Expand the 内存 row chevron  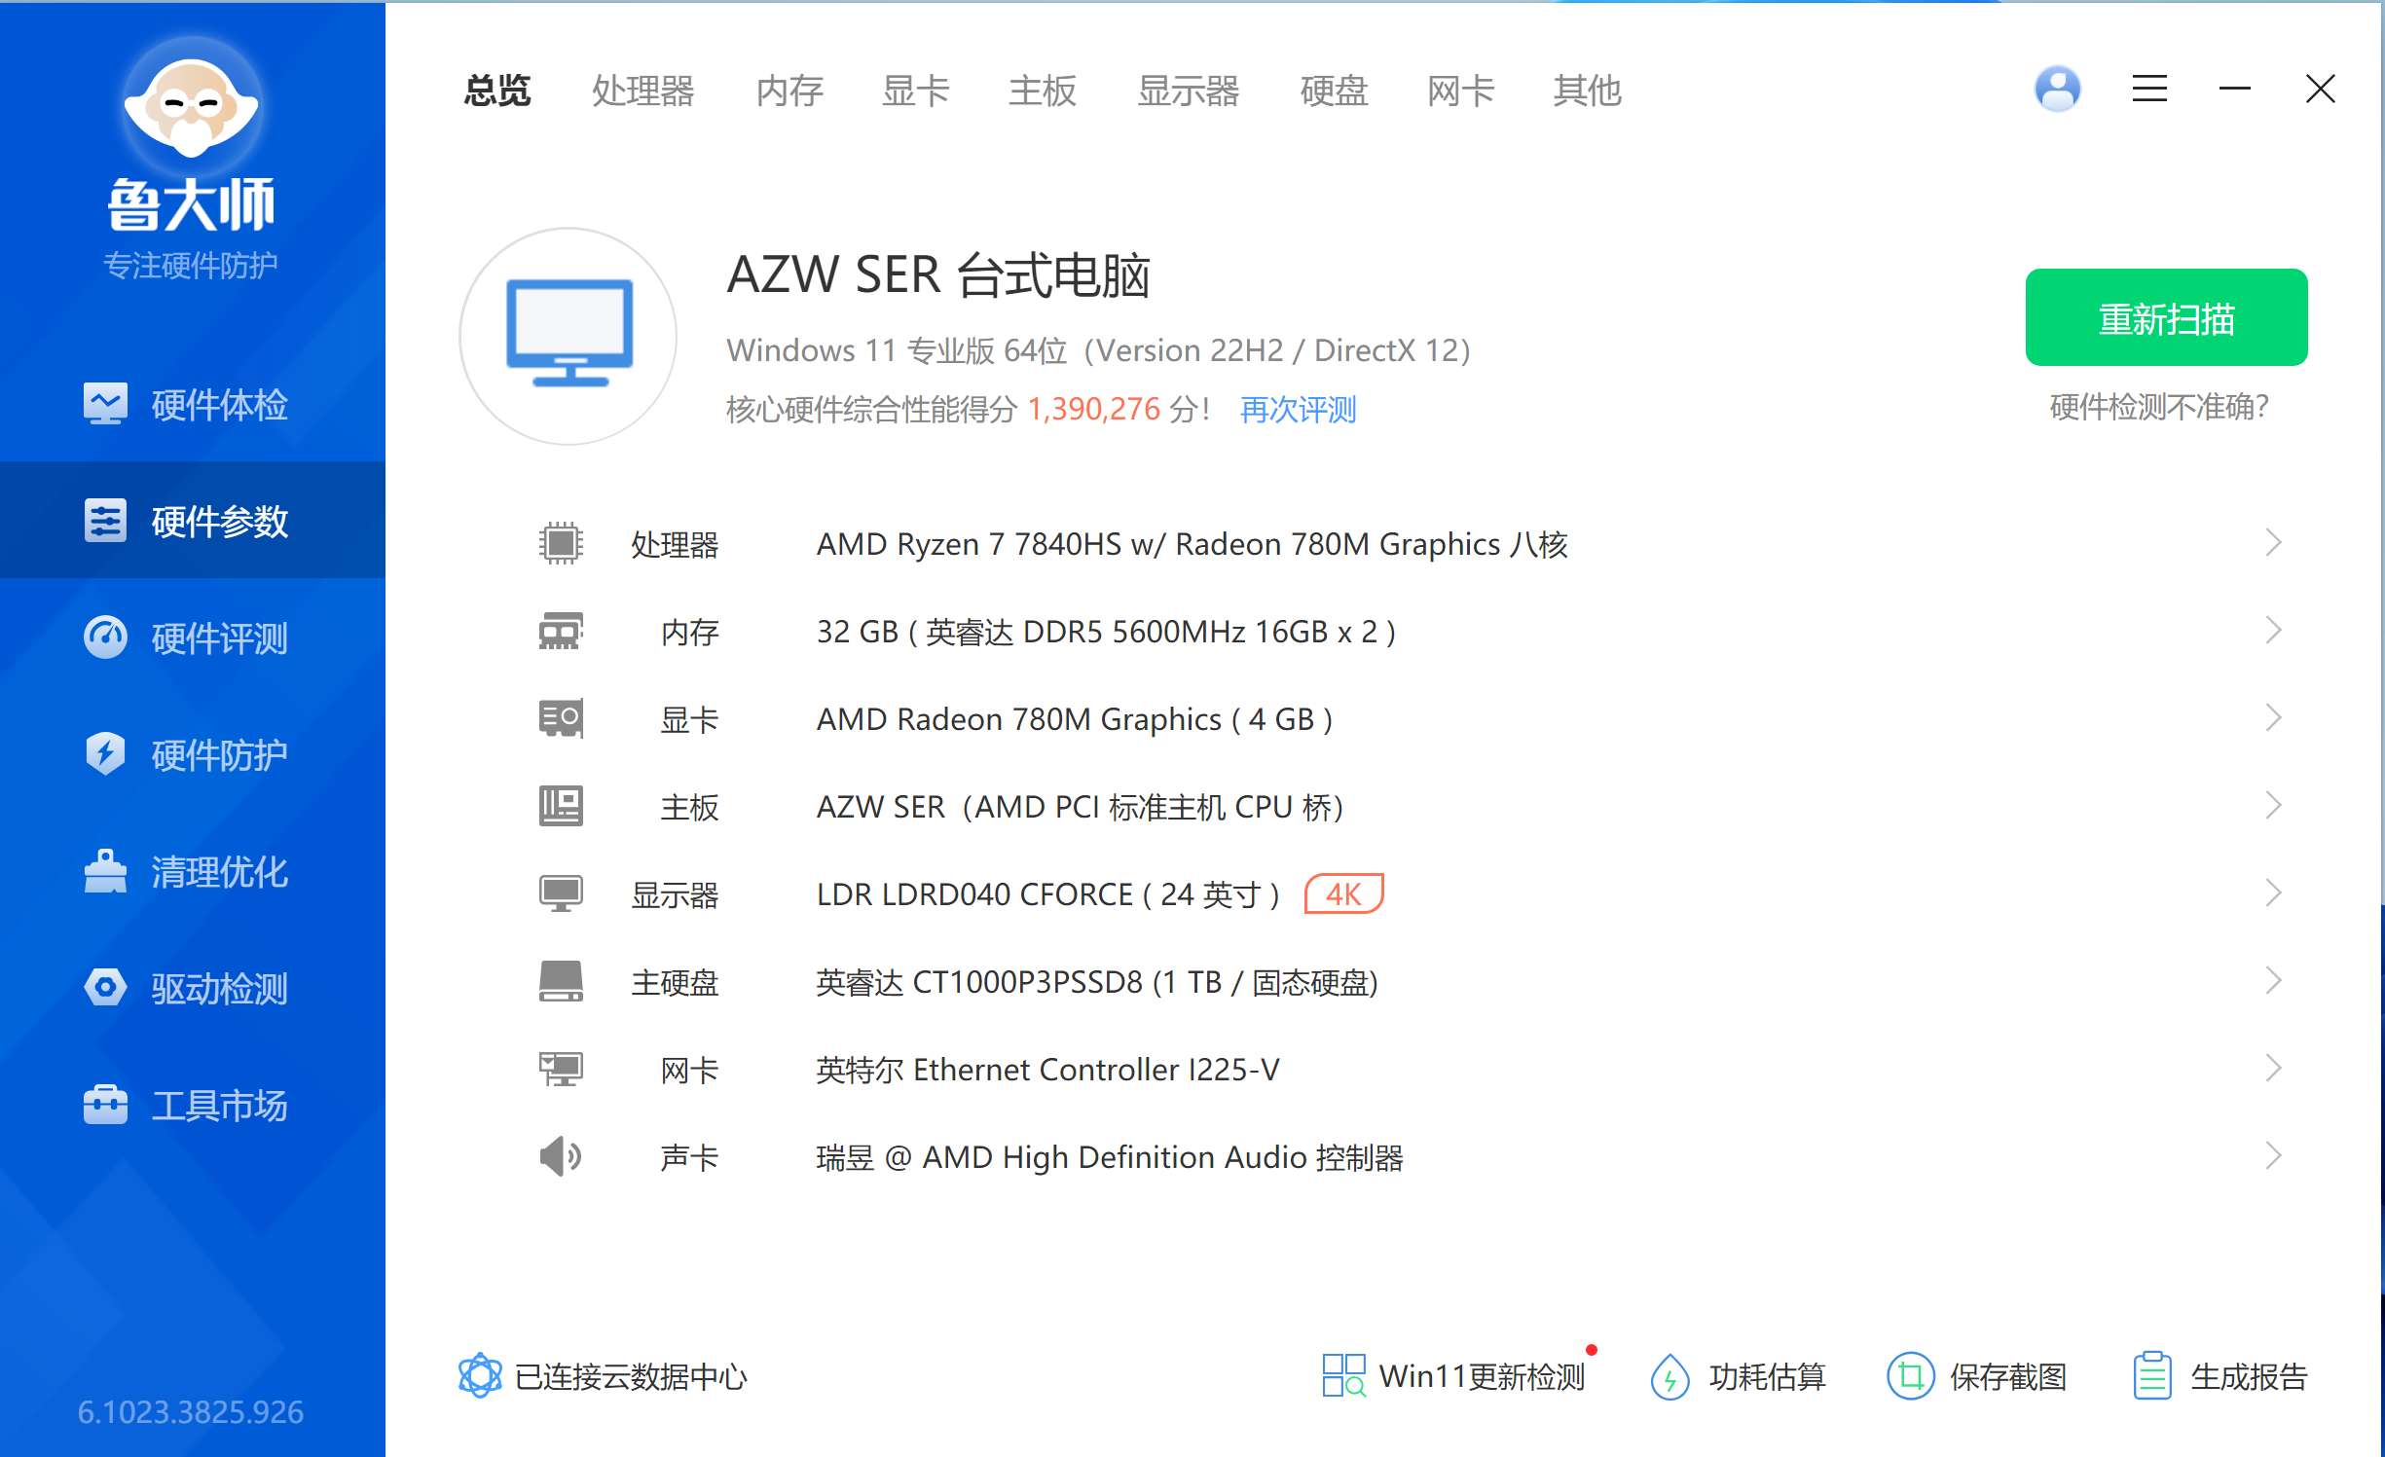tap(2273, 631)
